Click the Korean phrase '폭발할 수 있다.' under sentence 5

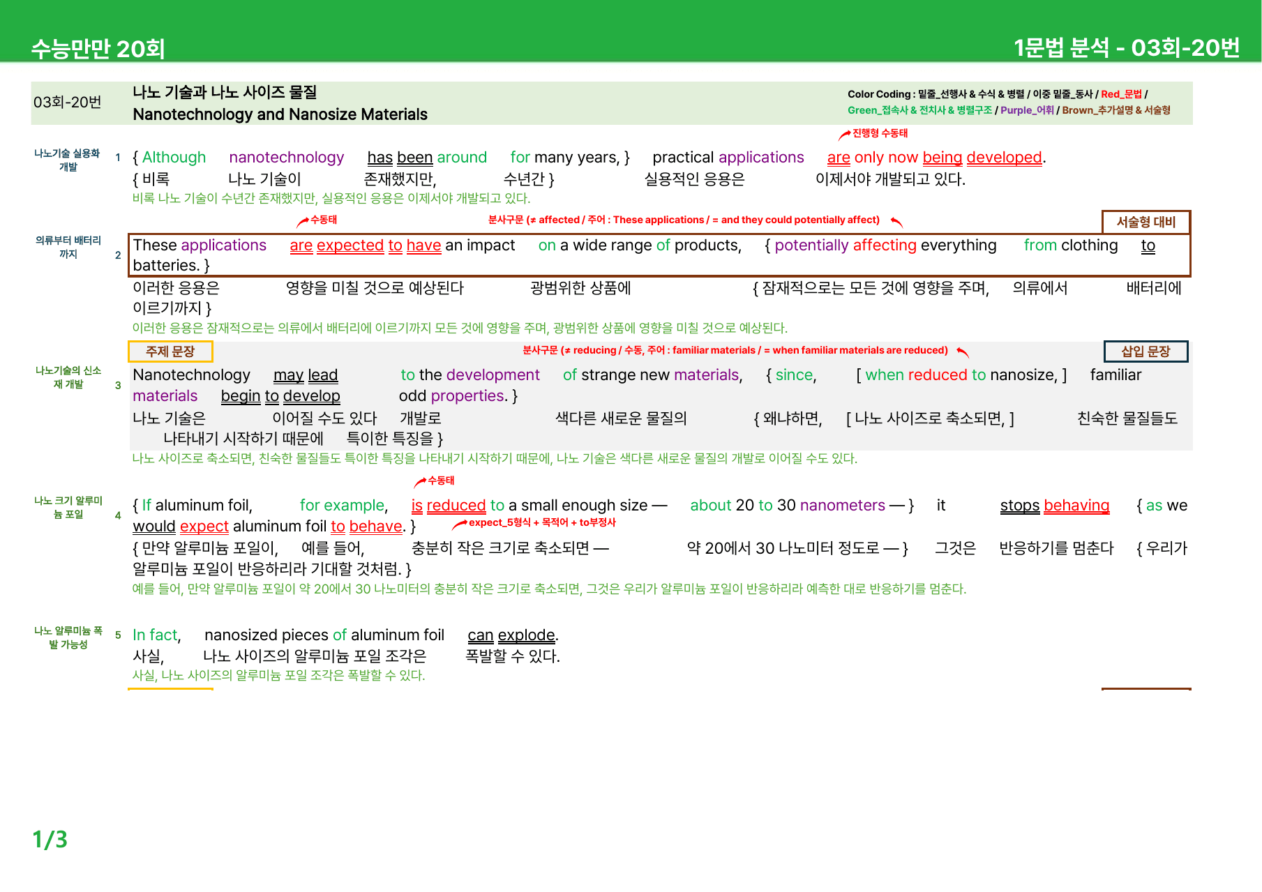click(x=513, y=656)
